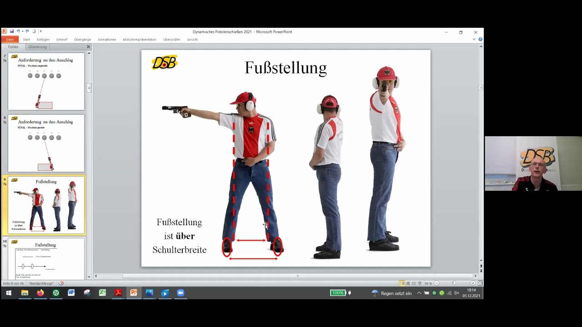Click the zoom slider handle
Screen dimensions: 582x327
coord(454,283)
